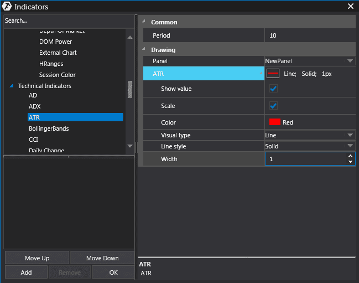Image resolution: width=359 pixels, height=283 pixels.
Task: Click the Period value field
Action: pyautogui.click(x=310, y=35)
